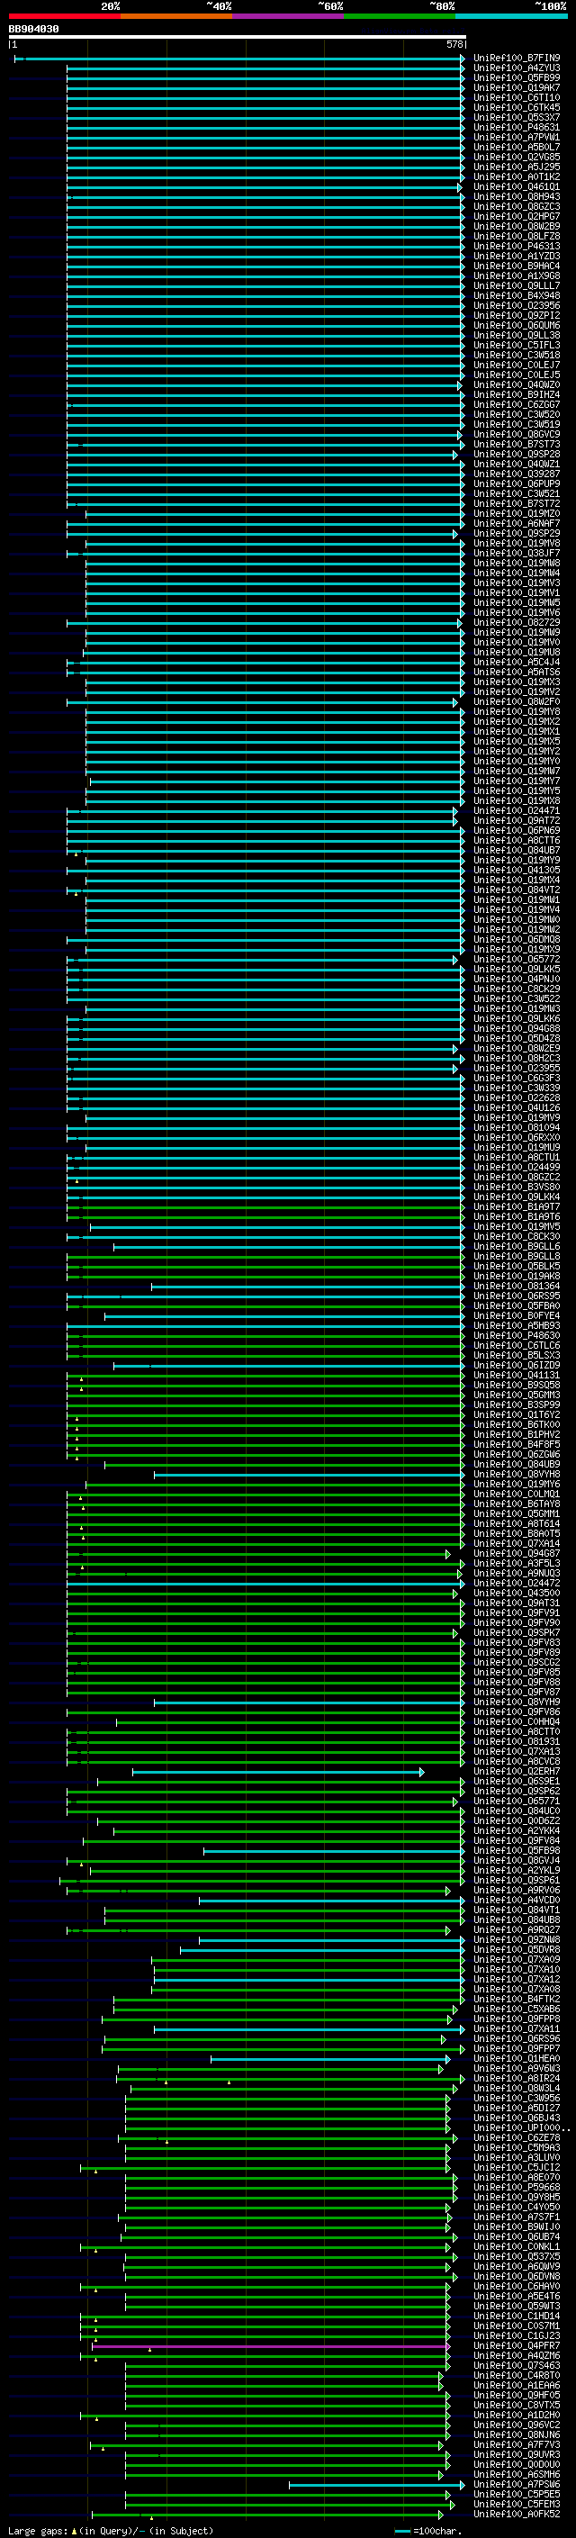This screenshot has height=2538, width=576.
Task: Click the cyan ~100% identity legend segment
Action: point(511,16)
